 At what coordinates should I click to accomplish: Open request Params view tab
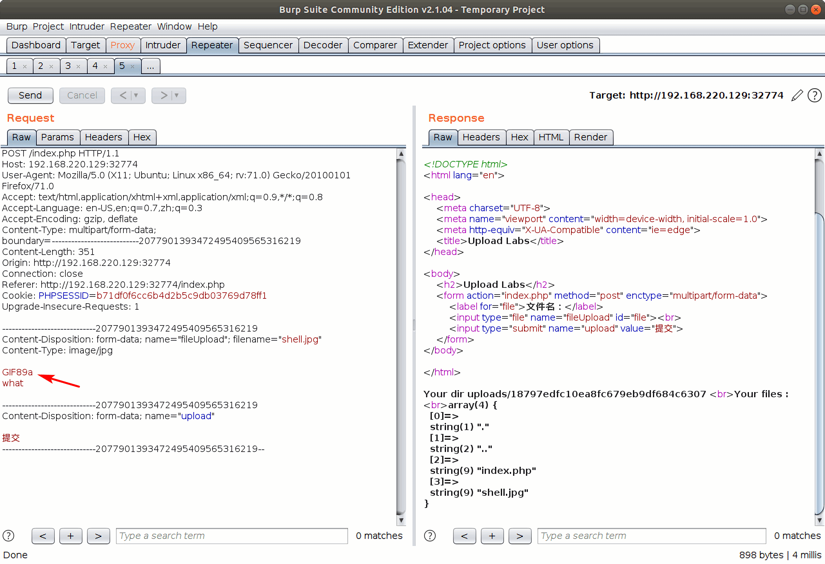[57, 137]
